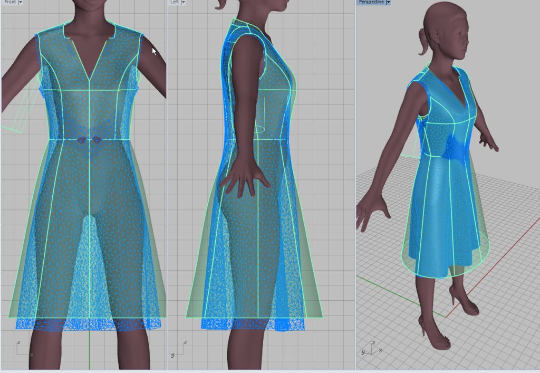Click the z-y axes icon in Left viewport
The image size is (540, 373).
point(179,349)
